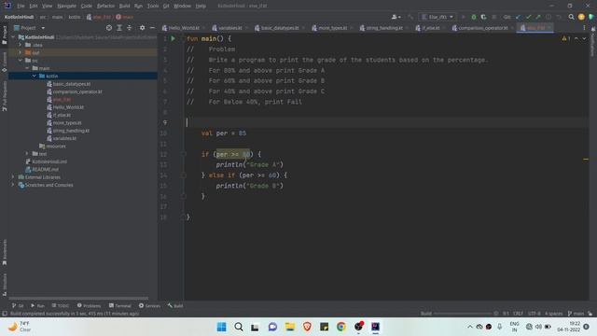Viewport: 597px width, 336px height.
Task: Open Windows Start button on taskbar
Action: click(x=221, y=327)
